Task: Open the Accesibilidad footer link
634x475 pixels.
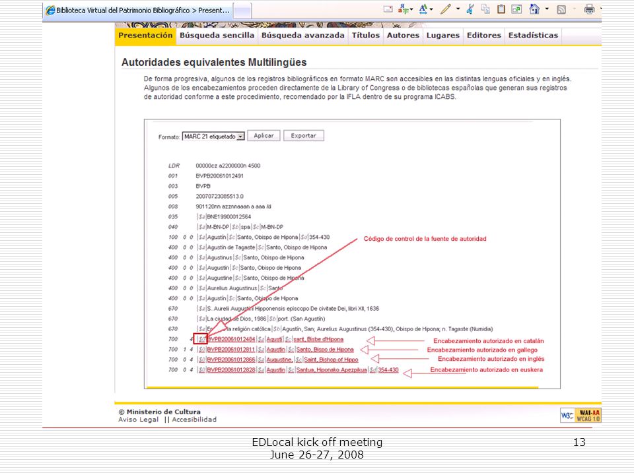Action: [x=194, y=420]
